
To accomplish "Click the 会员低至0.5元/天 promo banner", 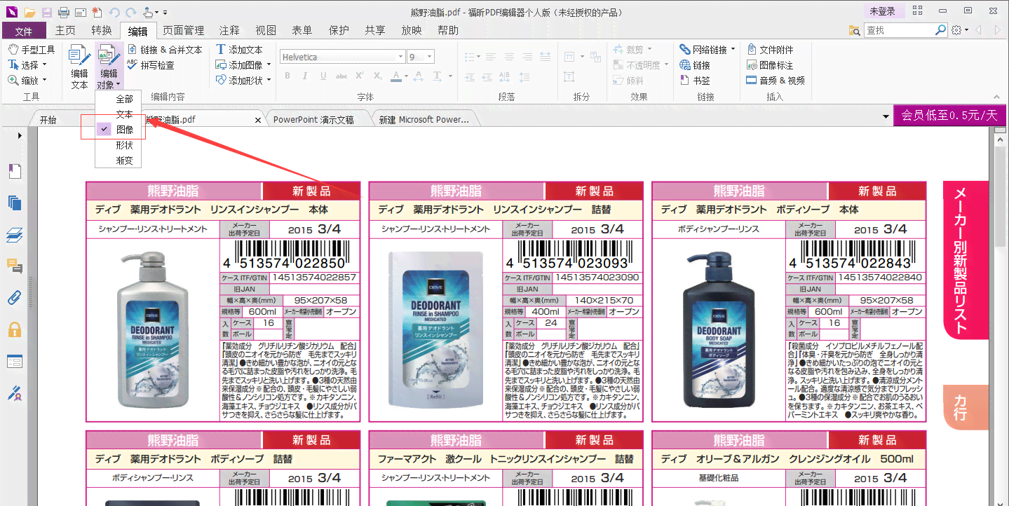I will point(949,116).
